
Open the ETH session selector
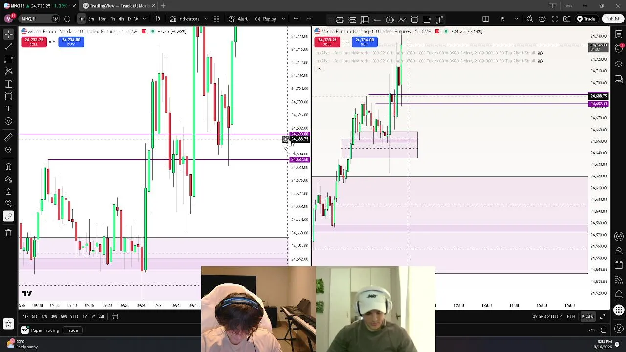pos(571,317)
